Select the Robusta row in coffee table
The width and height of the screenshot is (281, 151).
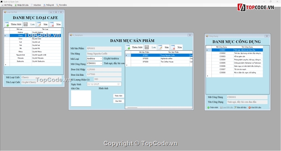pyautogui.click(x=20, y=58)
